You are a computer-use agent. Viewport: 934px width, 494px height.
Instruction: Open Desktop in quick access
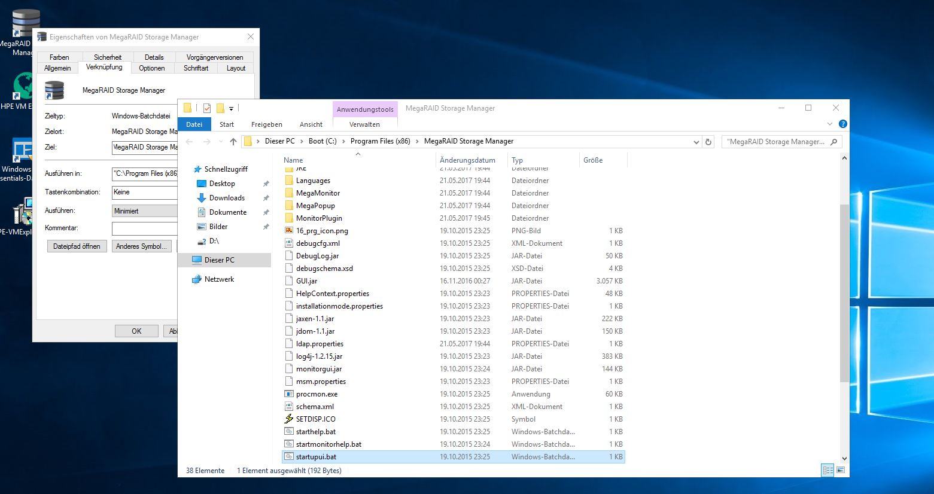tap(222, 184)
